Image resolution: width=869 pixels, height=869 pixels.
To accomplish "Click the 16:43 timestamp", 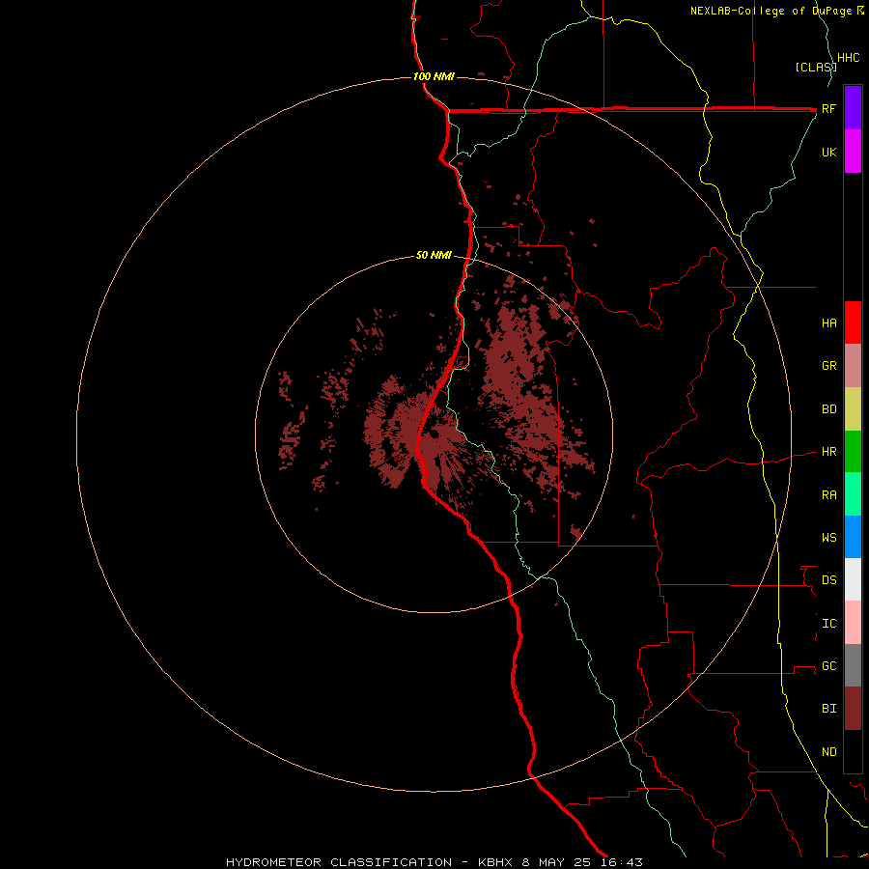I will (x=621, y=862).
